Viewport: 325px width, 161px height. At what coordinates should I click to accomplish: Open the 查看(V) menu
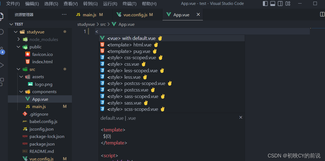pos(71,4)
